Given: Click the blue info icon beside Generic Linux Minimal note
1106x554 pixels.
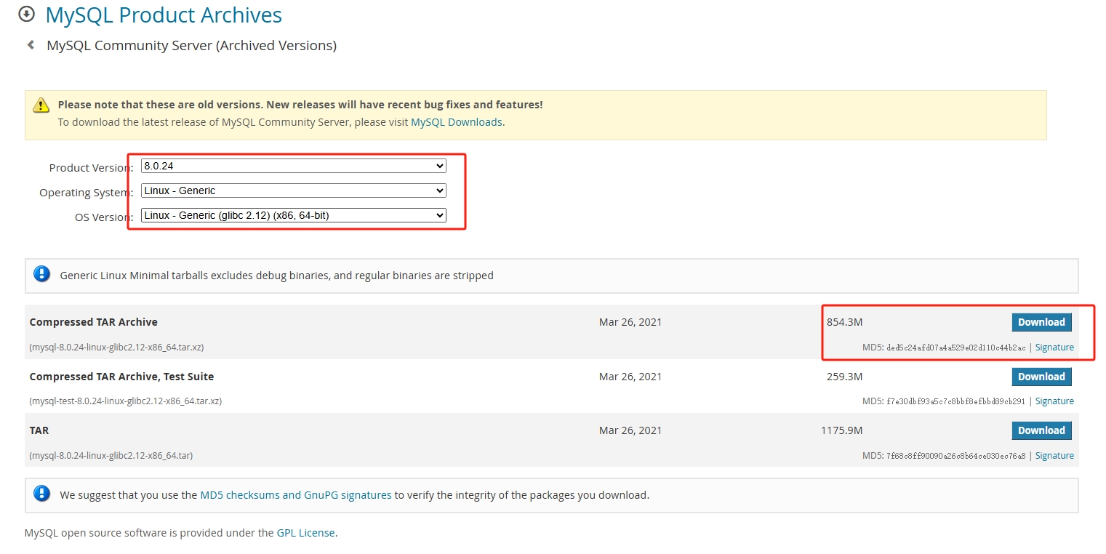Looking at the screenshot, I should click(x=42, y=275).
